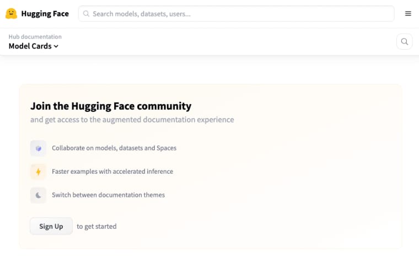Click the lightning bolt icon for accelerated inference
419x263 pixels.
click(x=38, y=171)
